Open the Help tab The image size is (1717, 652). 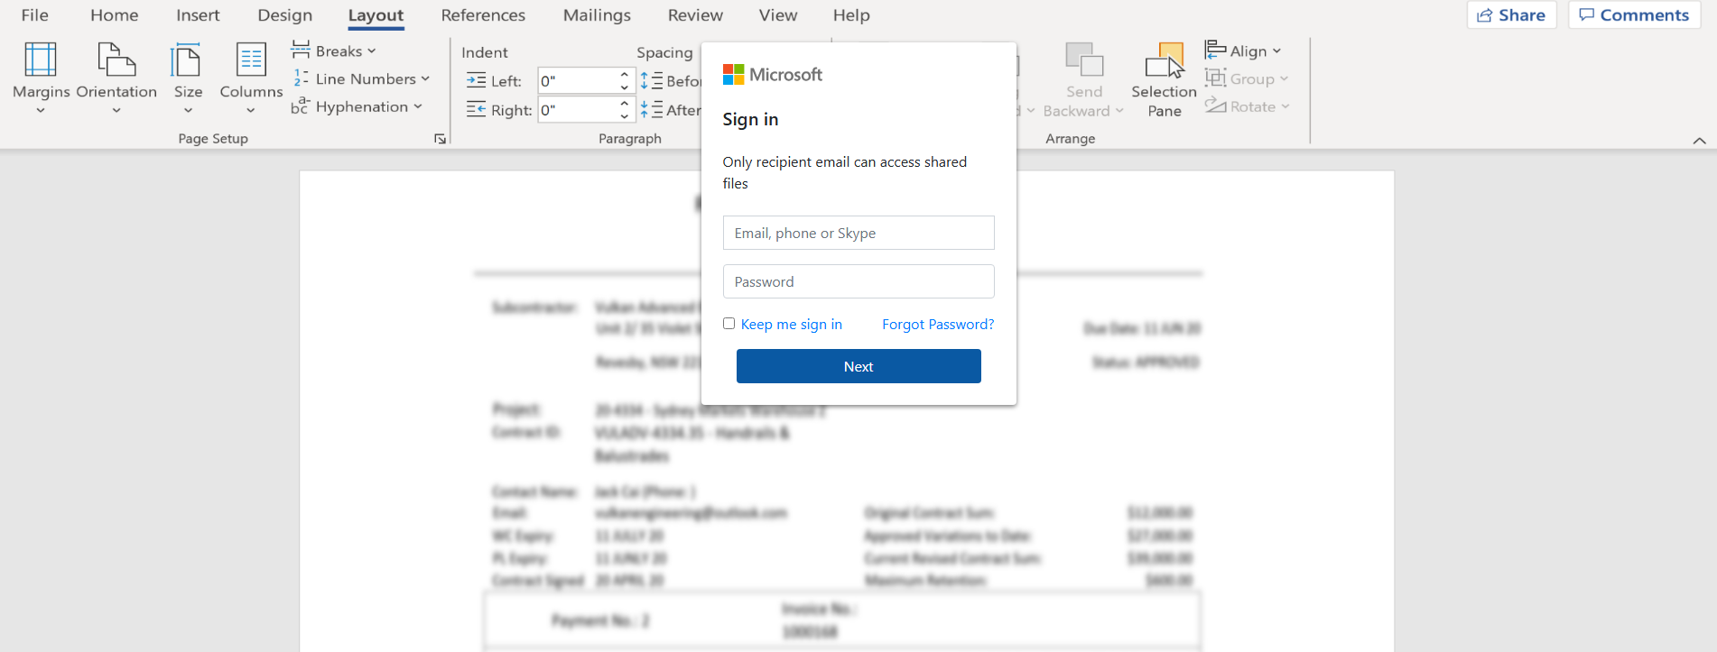(x=851, y=15)
